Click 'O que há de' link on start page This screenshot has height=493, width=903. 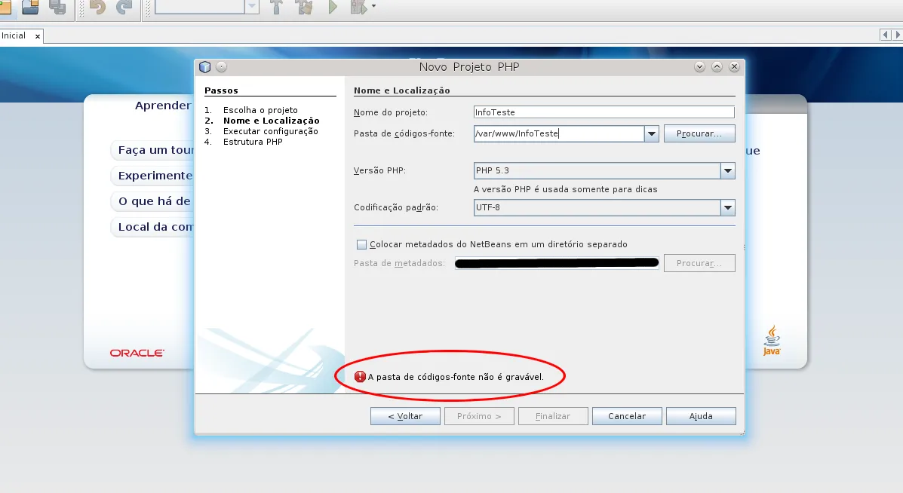(154, 201)
